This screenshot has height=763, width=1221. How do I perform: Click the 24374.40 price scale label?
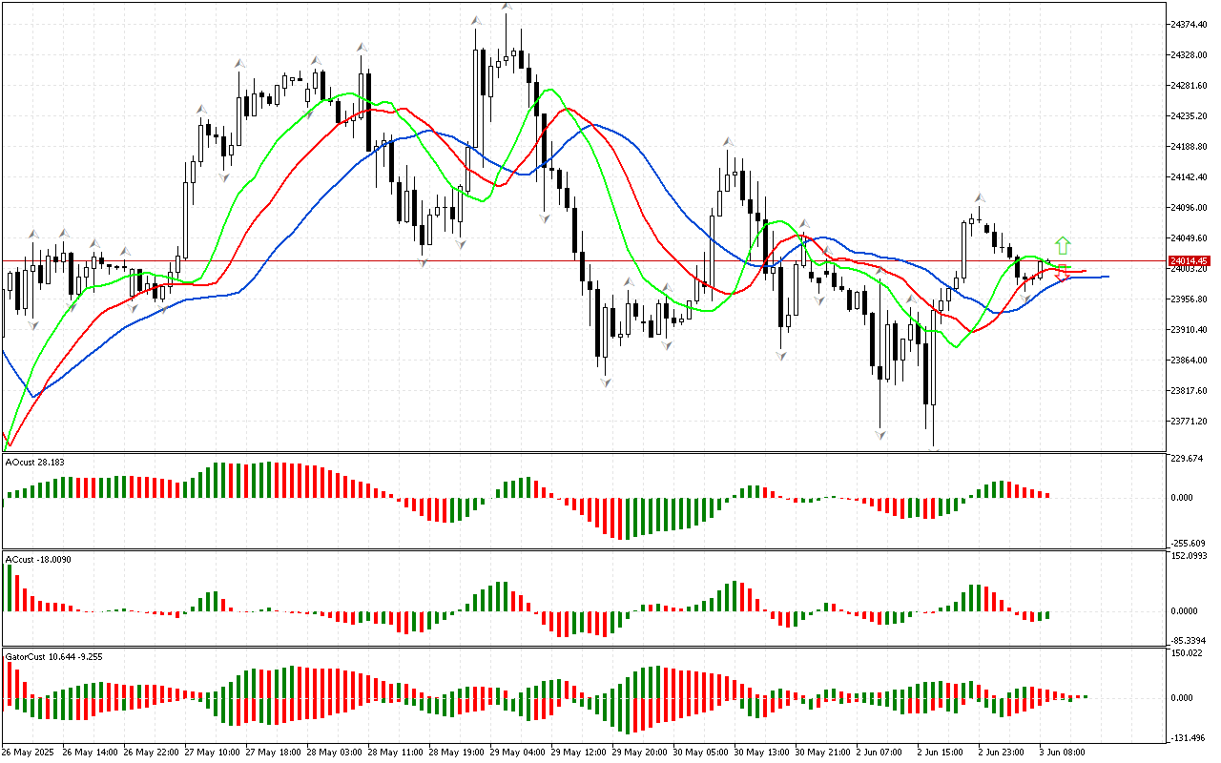[1189, 24]
